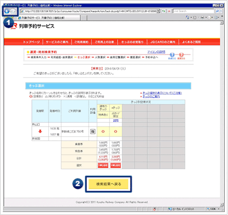228x215 pixels.
Task: Click into the address bar URL field
Action: 89,11
